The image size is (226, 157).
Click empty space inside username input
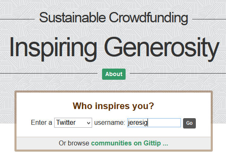(x=164, y=123)
